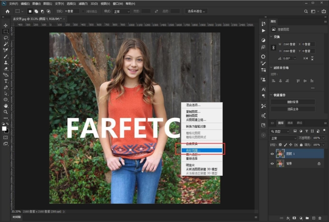Create a new layer icon
The width and height of the screenshot is (329, 222).
(314, 218)
